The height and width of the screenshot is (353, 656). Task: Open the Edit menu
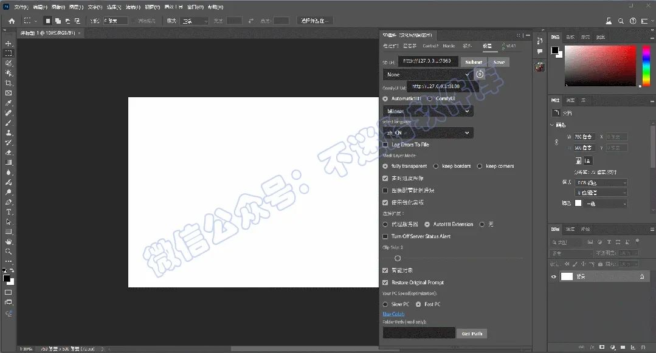click(x=40, y=7)
